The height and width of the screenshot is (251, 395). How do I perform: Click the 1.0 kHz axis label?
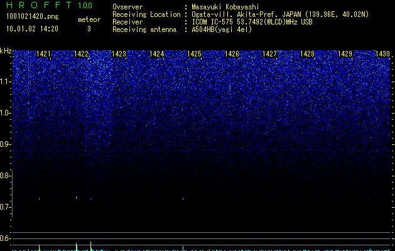(5, 113)
